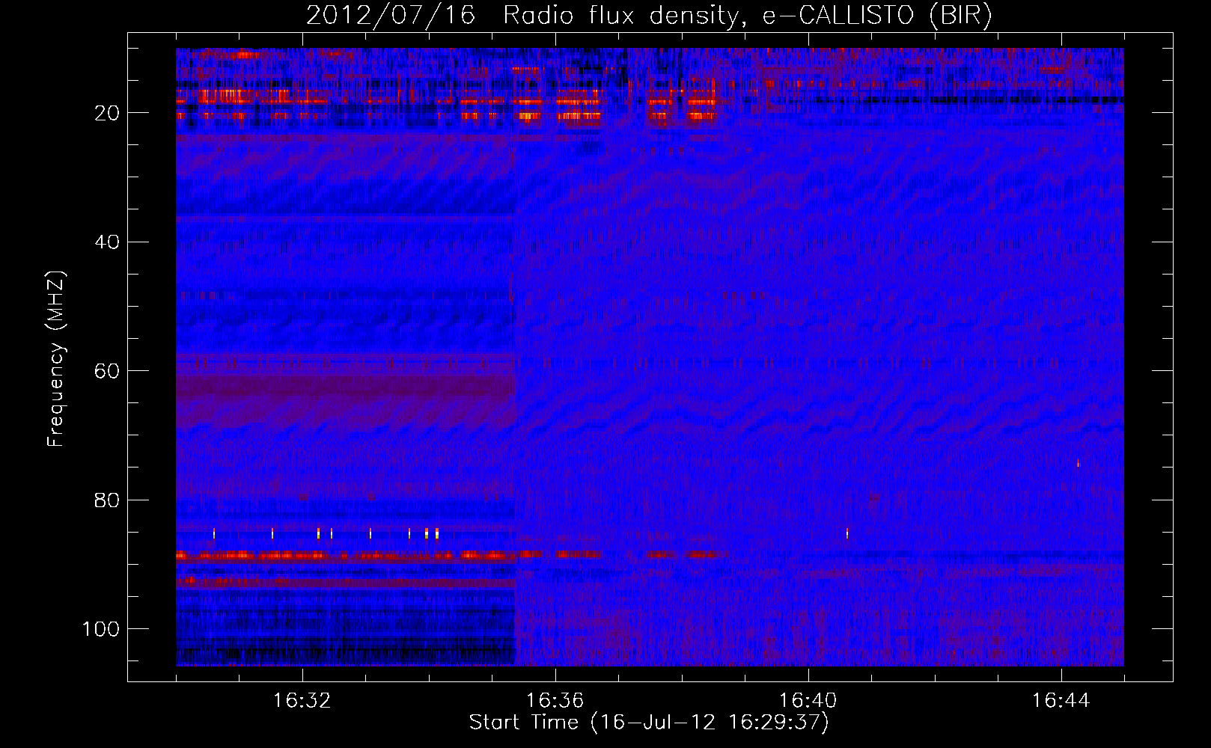
Task: Click the 'Start Time (16-Jul-12 16:29:37)' axis label
Action: [x=649, y=723]
